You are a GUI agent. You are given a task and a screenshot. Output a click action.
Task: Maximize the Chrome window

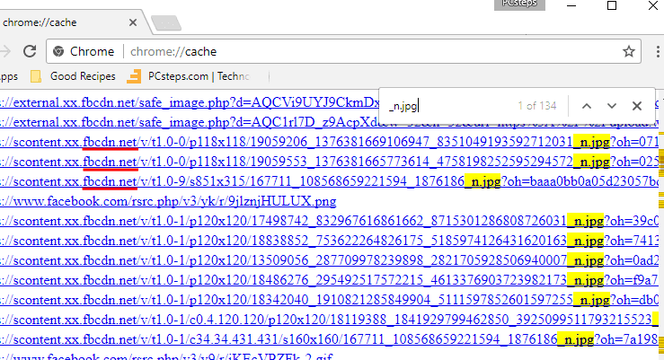(x=612, y=5)
